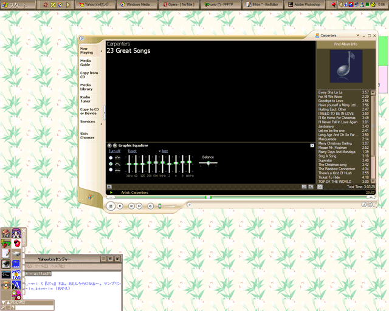Screen dimensions: 389x311
Task: Click the eye icon in launcher panel
Action: click(5, 264)
